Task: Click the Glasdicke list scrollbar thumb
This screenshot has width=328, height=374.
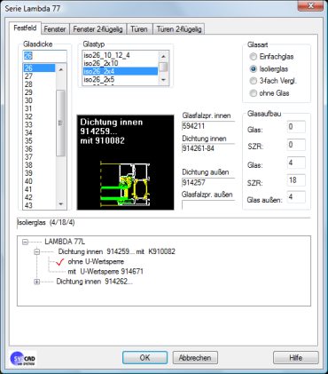Action: pos(60,123)
